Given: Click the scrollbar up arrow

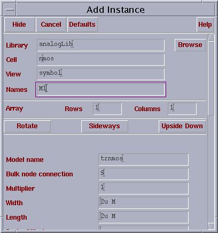Looking at the screenshot, I should [x=211, y=37].
